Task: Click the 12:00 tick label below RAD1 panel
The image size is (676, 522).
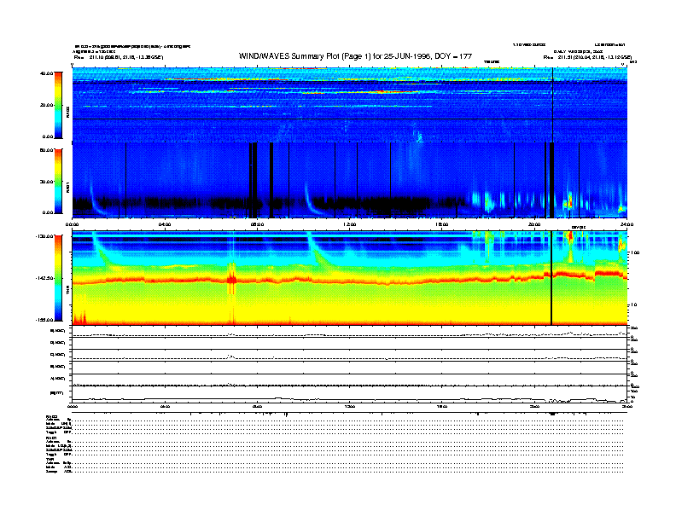Action: coord(349,224)
